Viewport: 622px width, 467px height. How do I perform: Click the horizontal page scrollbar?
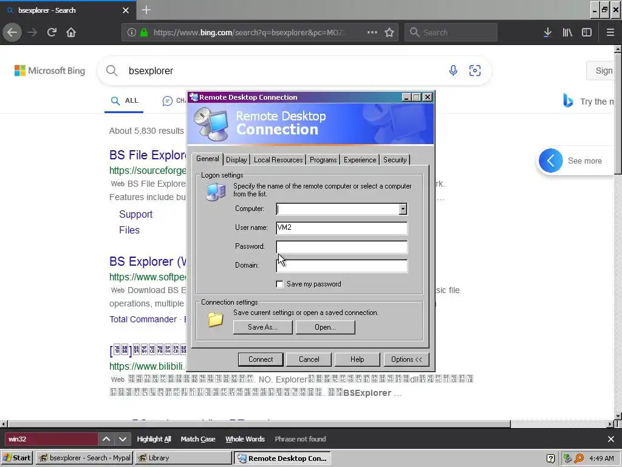pyautogui.click(x=259, y=424)
